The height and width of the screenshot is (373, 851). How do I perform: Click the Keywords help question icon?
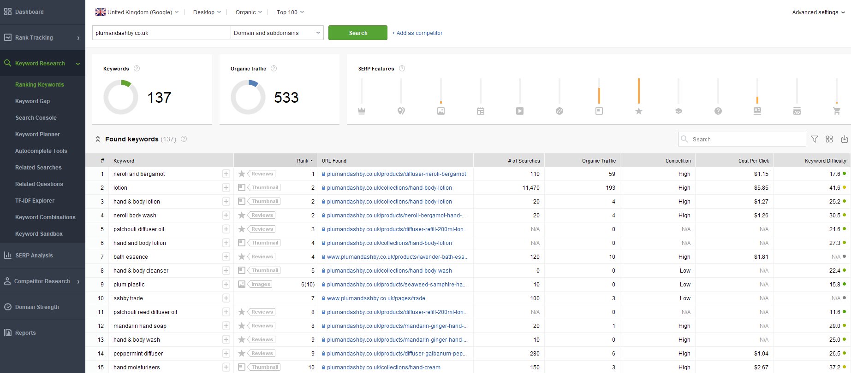(x=137, y=69)
